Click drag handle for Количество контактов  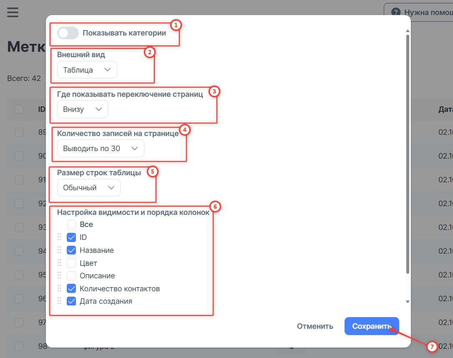(x=59, y=288)
